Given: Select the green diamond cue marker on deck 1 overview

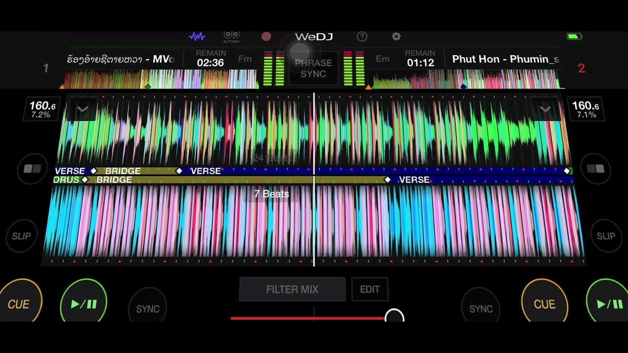Looking at the screenshot, I should [148, 86].
